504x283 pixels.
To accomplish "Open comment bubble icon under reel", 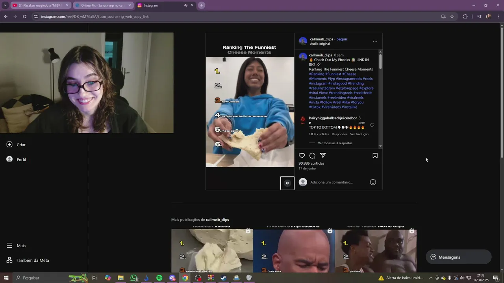I will tap(312, 156).
